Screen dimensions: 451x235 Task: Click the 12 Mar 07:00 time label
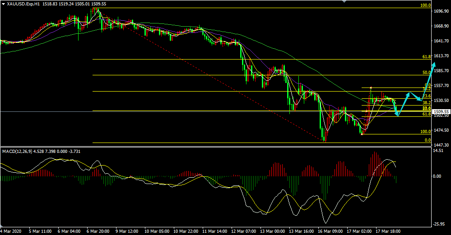[243, 231]
